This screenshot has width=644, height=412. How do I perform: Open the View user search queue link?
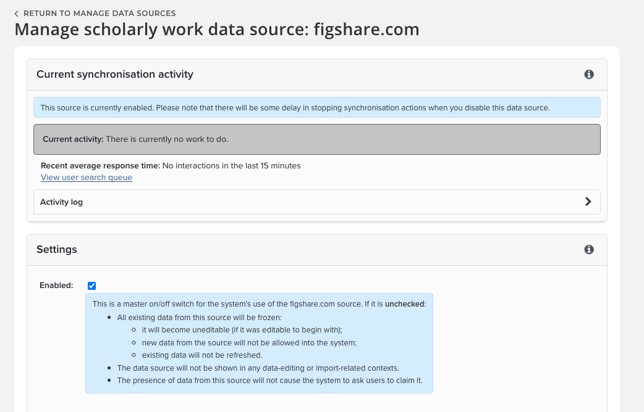point(87,178)
